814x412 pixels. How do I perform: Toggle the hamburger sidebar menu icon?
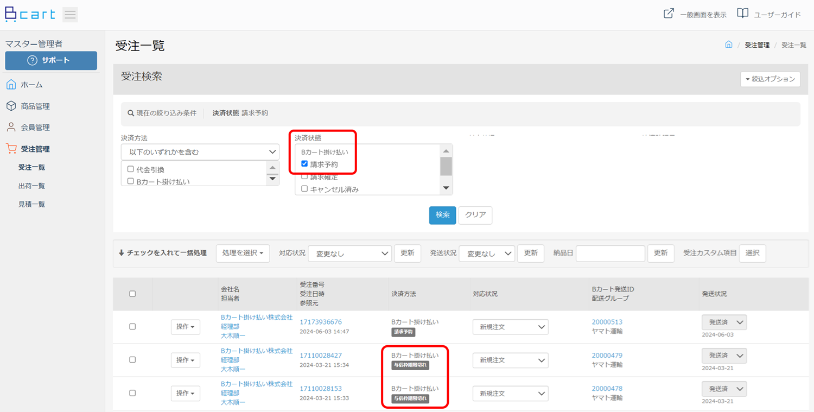70,15
